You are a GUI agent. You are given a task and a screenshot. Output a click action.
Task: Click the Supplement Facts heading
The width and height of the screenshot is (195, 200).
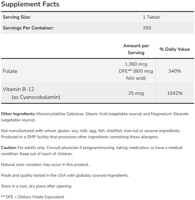pos(30,4)
